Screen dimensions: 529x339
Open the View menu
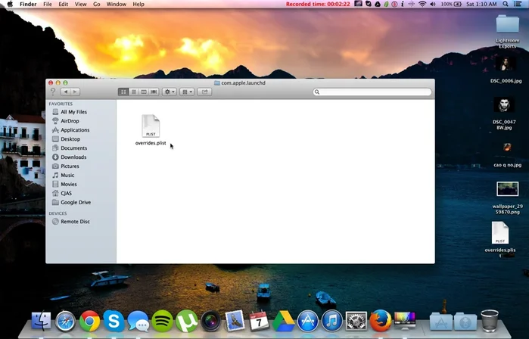(x=81, y=4)
